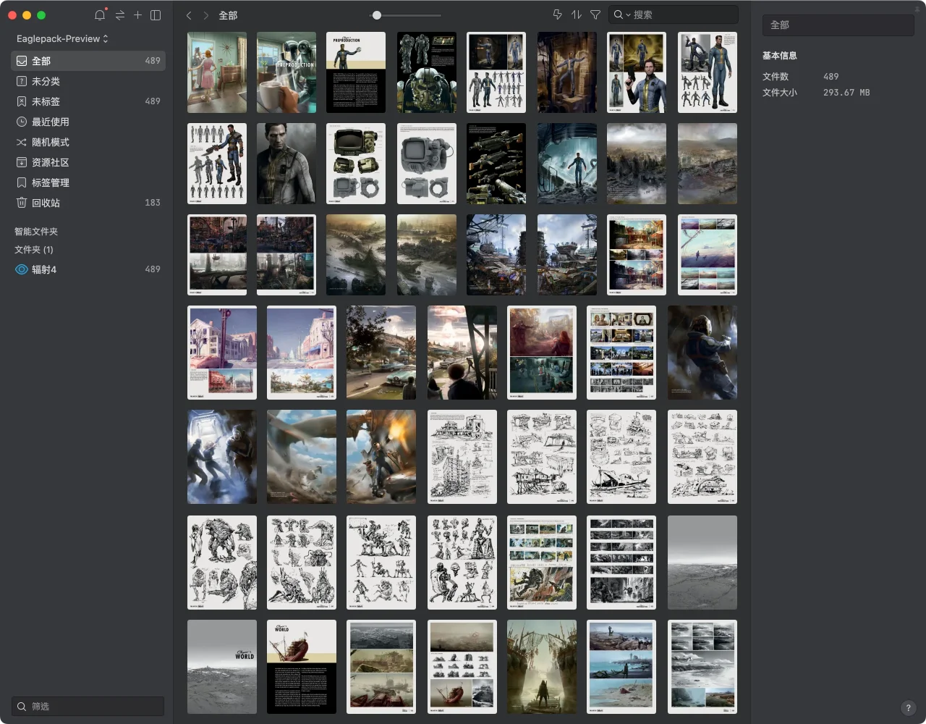
Task: Open 最近使用 in the sidebar
Action: click(88, 122)
